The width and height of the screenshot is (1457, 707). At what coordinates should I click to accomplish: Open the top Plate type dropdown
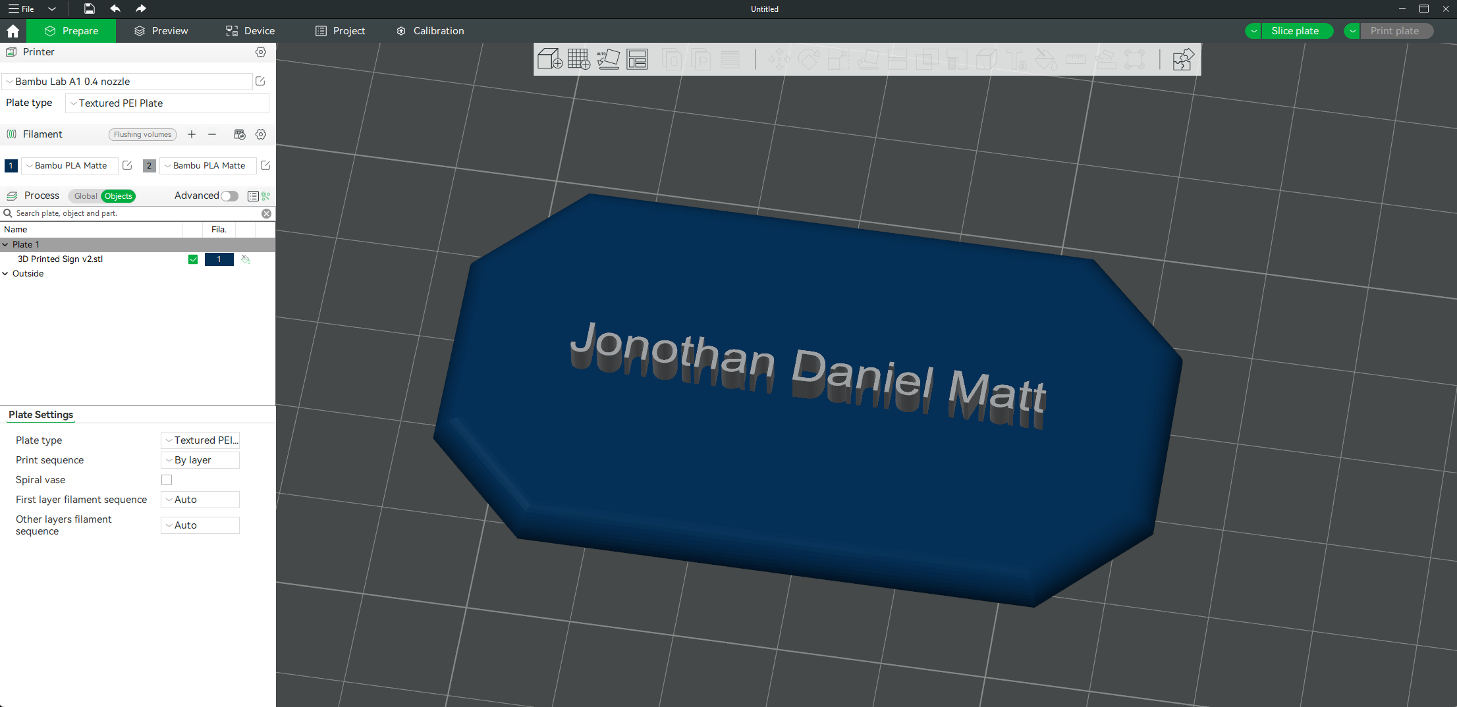click(167, 103)
